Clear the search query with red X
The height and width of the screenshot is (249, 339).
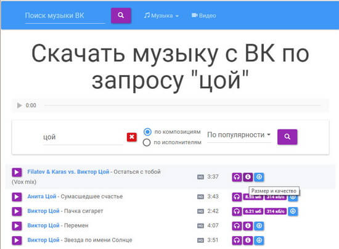(x=132, y=137)
